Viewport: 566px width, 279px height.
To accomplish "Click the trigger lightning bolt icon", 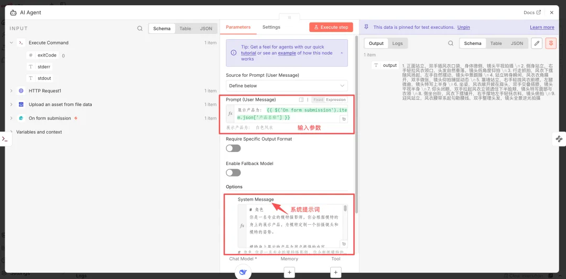I will [76, 118].
